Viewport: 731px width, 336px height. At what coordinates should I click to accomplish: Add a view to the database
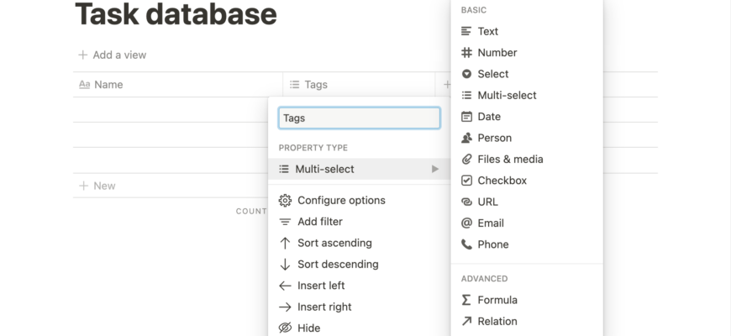(x=113, y=55)
